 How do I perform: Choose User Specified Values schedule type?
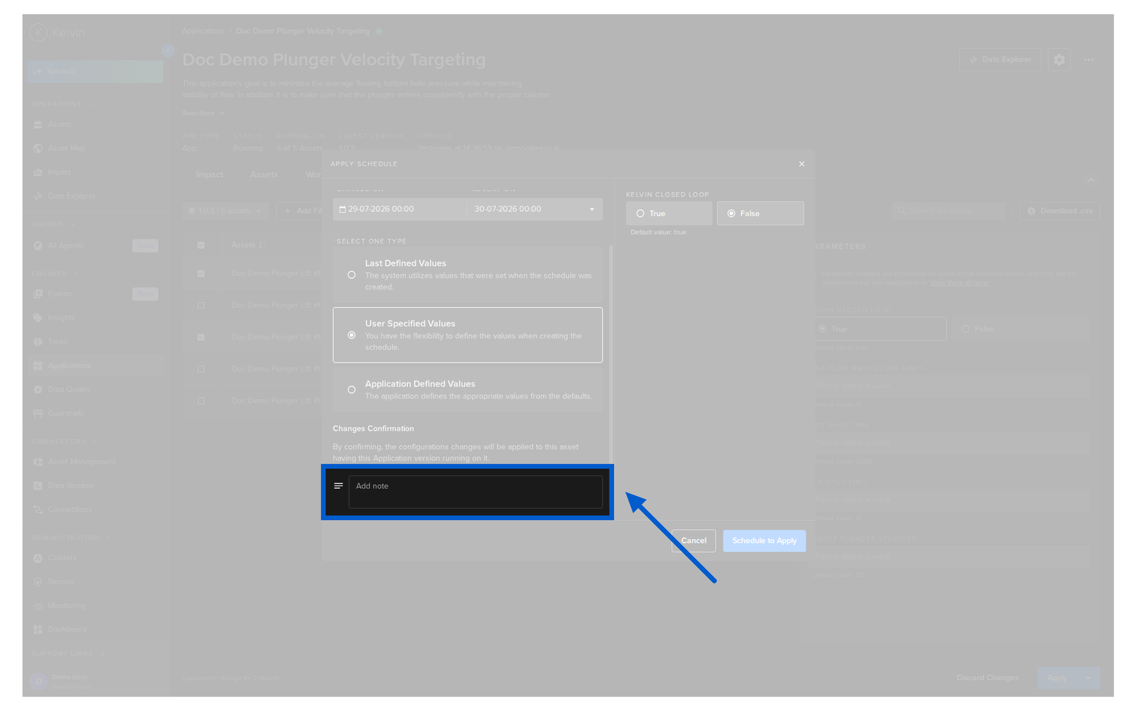click(468, 335)
